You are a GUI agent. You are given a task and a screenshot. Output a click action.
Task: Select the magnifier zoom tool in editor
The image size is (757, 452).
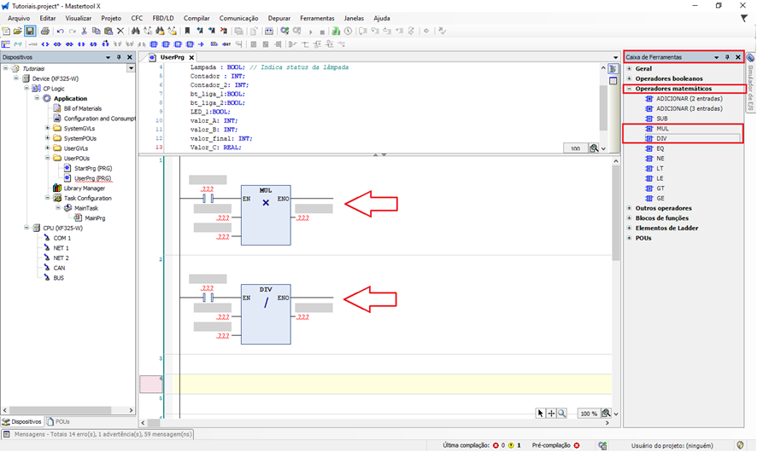(x=562, y=413)
